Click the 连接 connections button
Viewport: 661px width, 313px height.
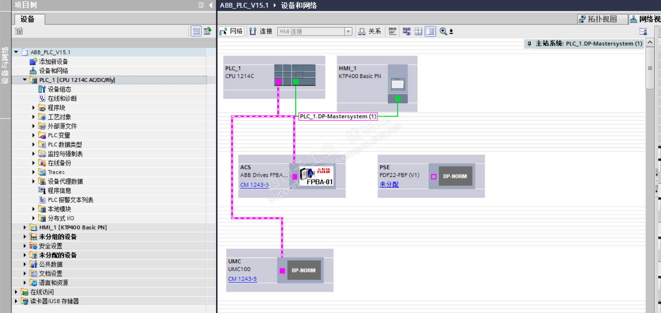pyautogui.click(x=261, y=31)
